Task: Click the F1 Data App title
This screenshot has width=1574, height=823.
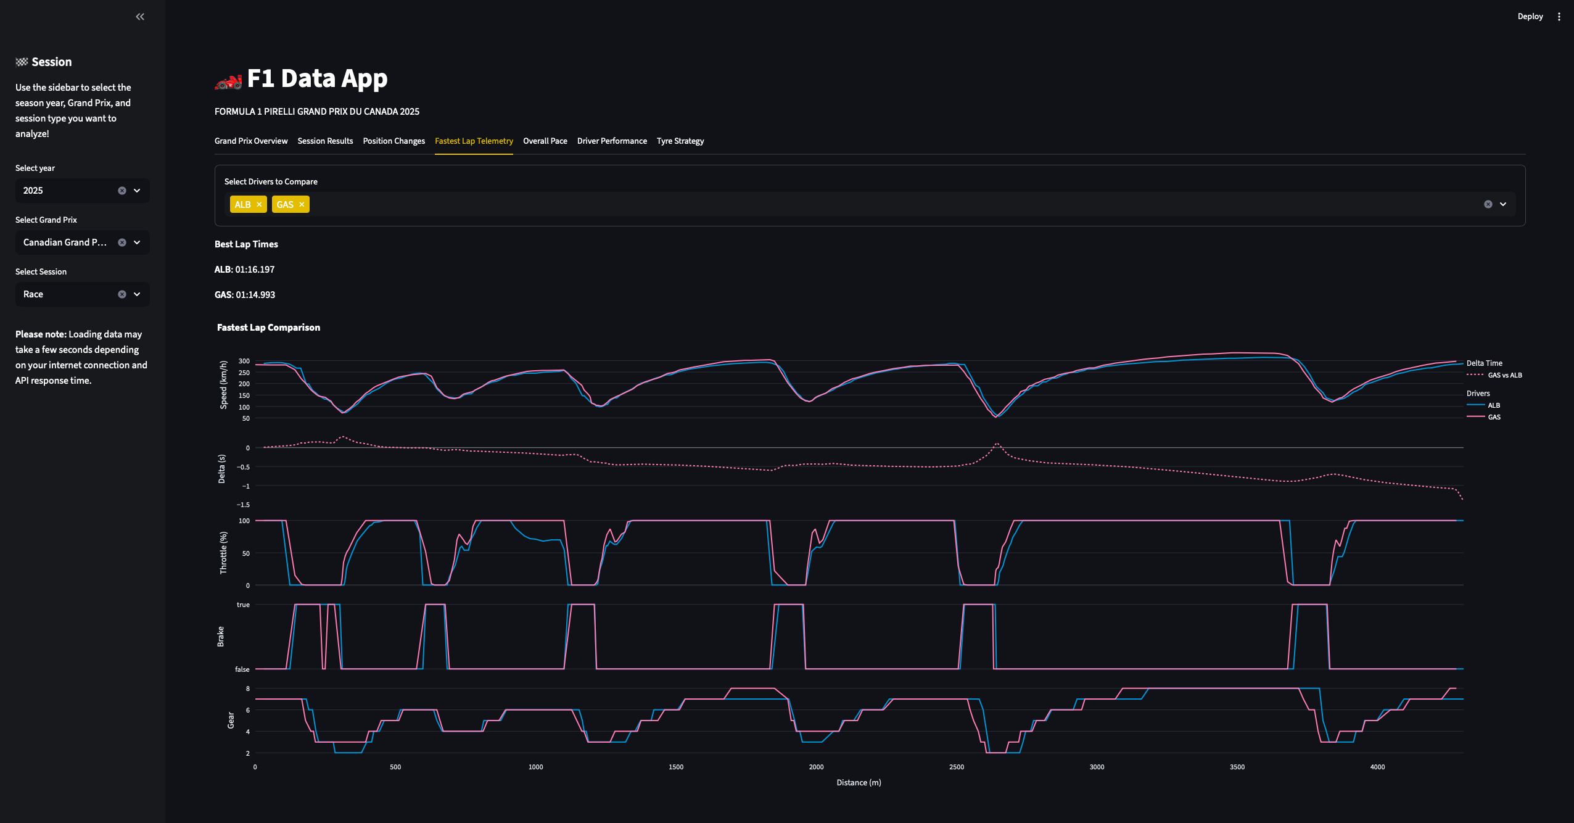Action: tap(317, 78)
